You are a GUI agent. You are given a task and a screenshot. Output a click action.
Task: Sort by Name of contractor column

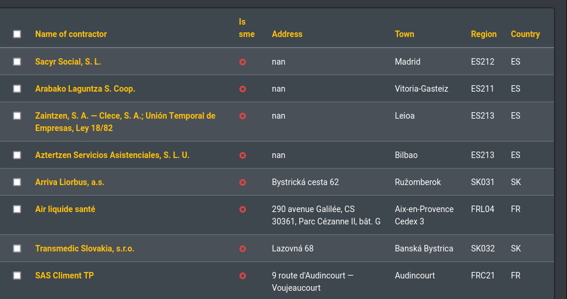[71, 34]
